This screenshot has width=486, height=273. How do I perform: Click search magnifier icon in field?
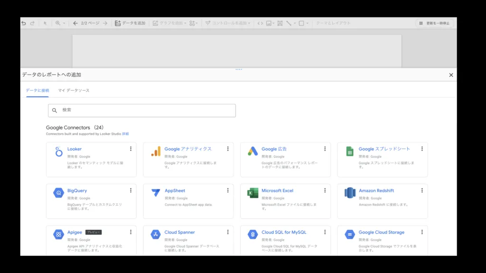55,110
